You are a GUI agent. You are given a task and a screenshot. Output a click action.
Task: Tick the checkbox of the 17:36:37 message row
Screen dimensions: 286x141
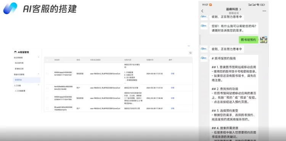(x=47, y=109)
